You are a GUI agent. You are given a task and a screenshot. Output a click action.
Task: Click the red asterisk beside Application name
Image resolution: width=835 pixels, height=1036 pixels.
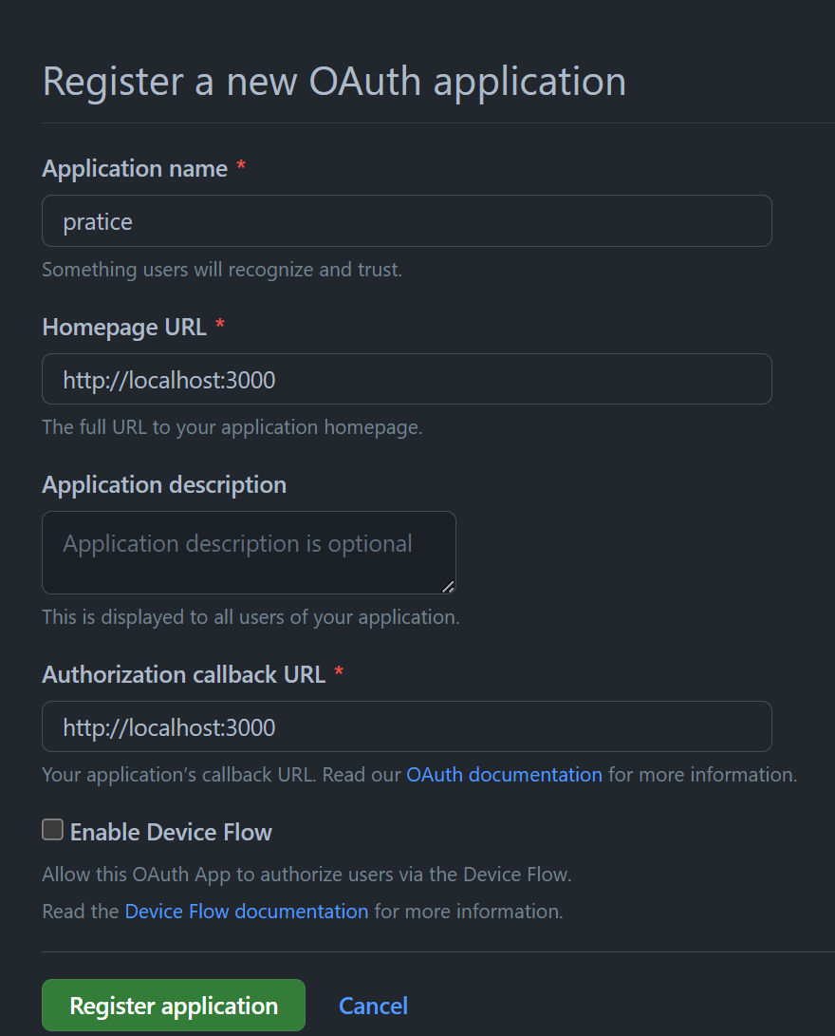242,165
